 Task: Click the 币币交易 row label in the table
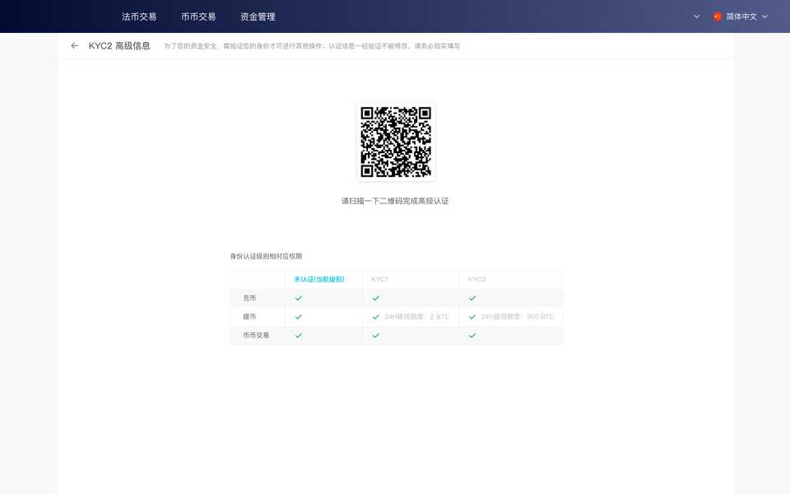click(256, 335)
